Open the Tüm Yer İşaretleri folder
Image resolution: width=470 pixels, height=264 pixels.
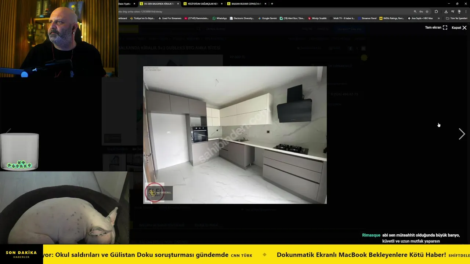[x=456, y=18]
